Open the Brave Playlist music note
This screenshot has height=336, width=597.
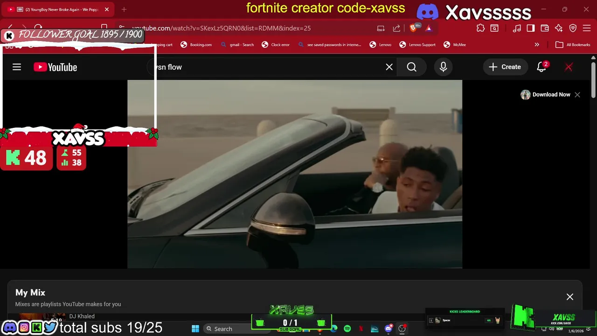[517, 28]
